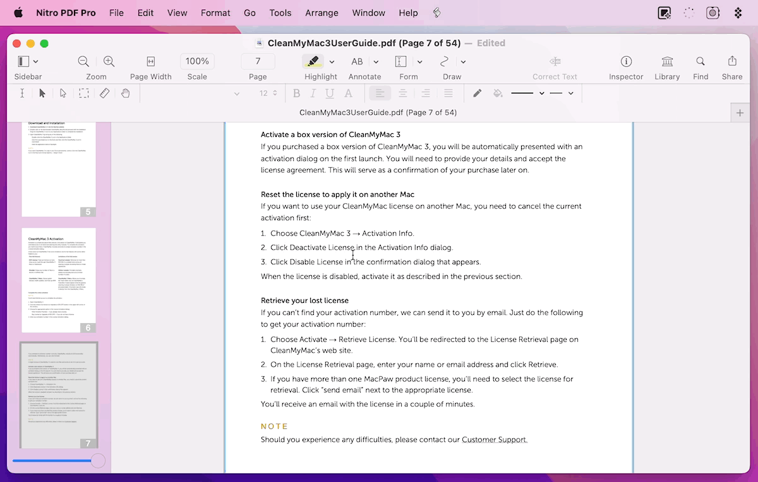Choose the hand scroll tool
Screen dimensions: 758x482
[x=126, y=93]
